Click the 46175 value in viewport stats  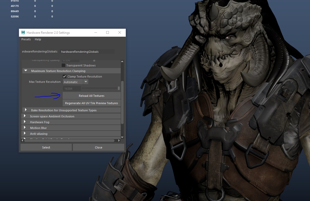[15, 6]
